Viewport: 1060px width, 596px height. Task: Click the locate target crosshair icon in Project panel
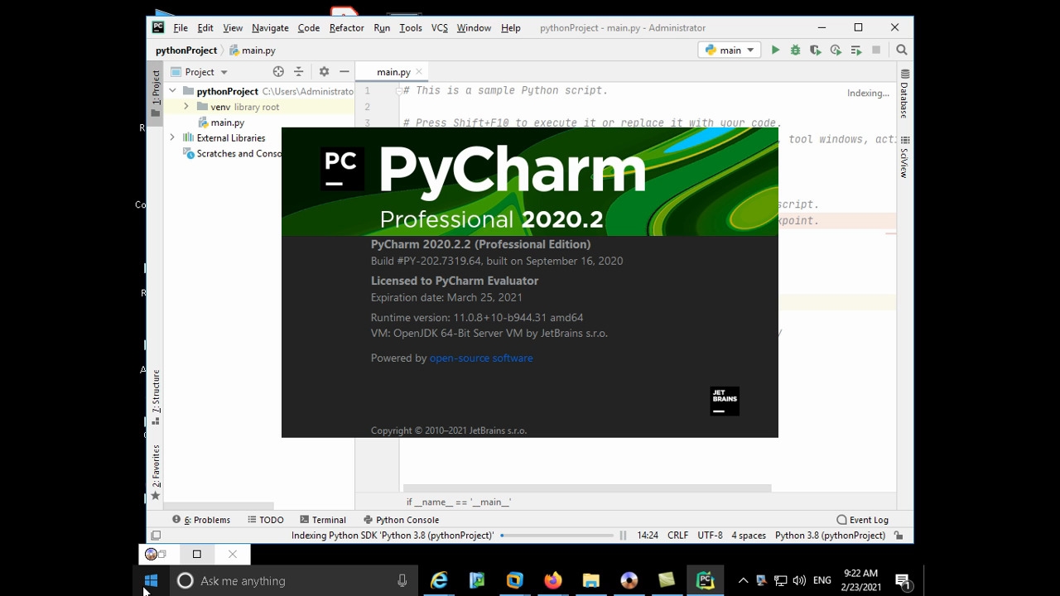click(278, 72)
